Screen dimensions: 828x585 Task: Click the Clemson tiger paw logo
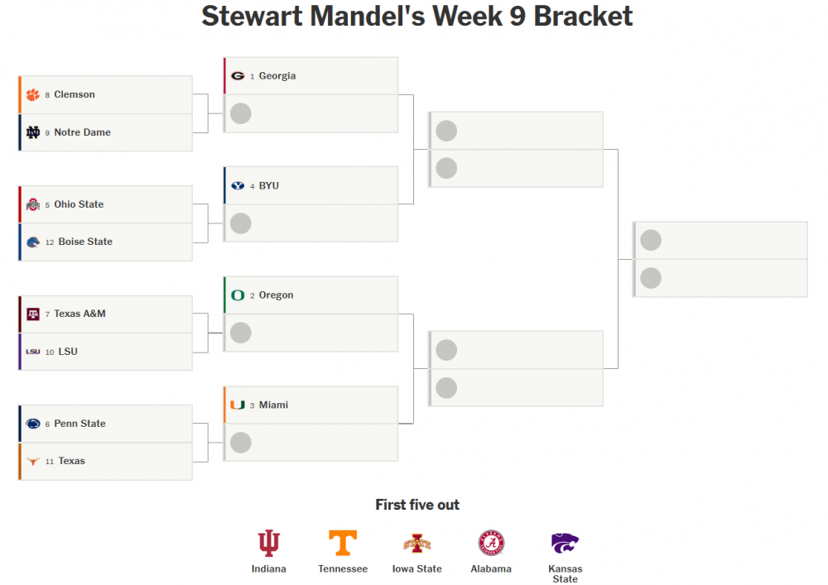(32, 95)
